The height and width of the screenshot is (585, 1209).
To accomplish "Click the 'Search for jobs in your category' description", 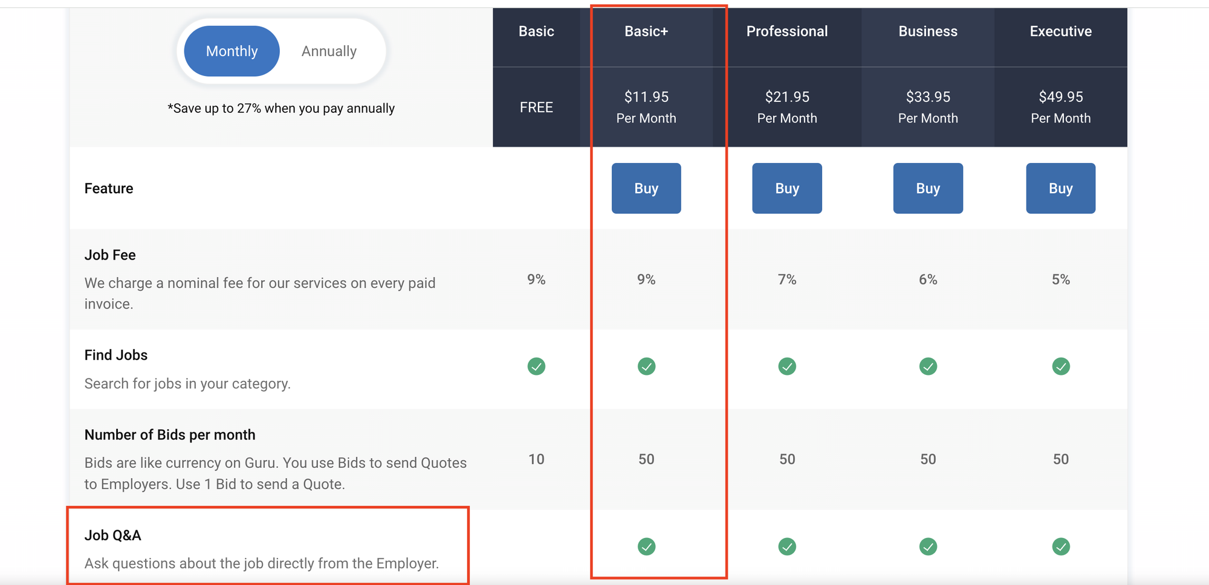I will [187, 383].
